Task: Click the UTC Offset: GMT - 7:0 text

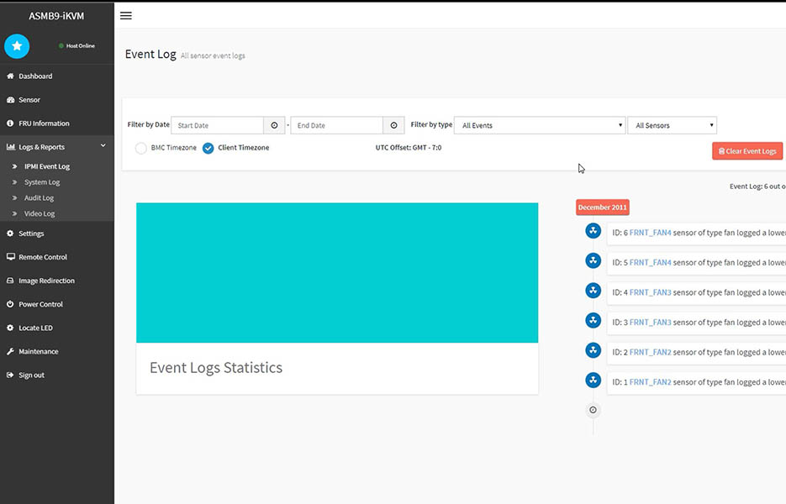Action: tap(409, 148)
